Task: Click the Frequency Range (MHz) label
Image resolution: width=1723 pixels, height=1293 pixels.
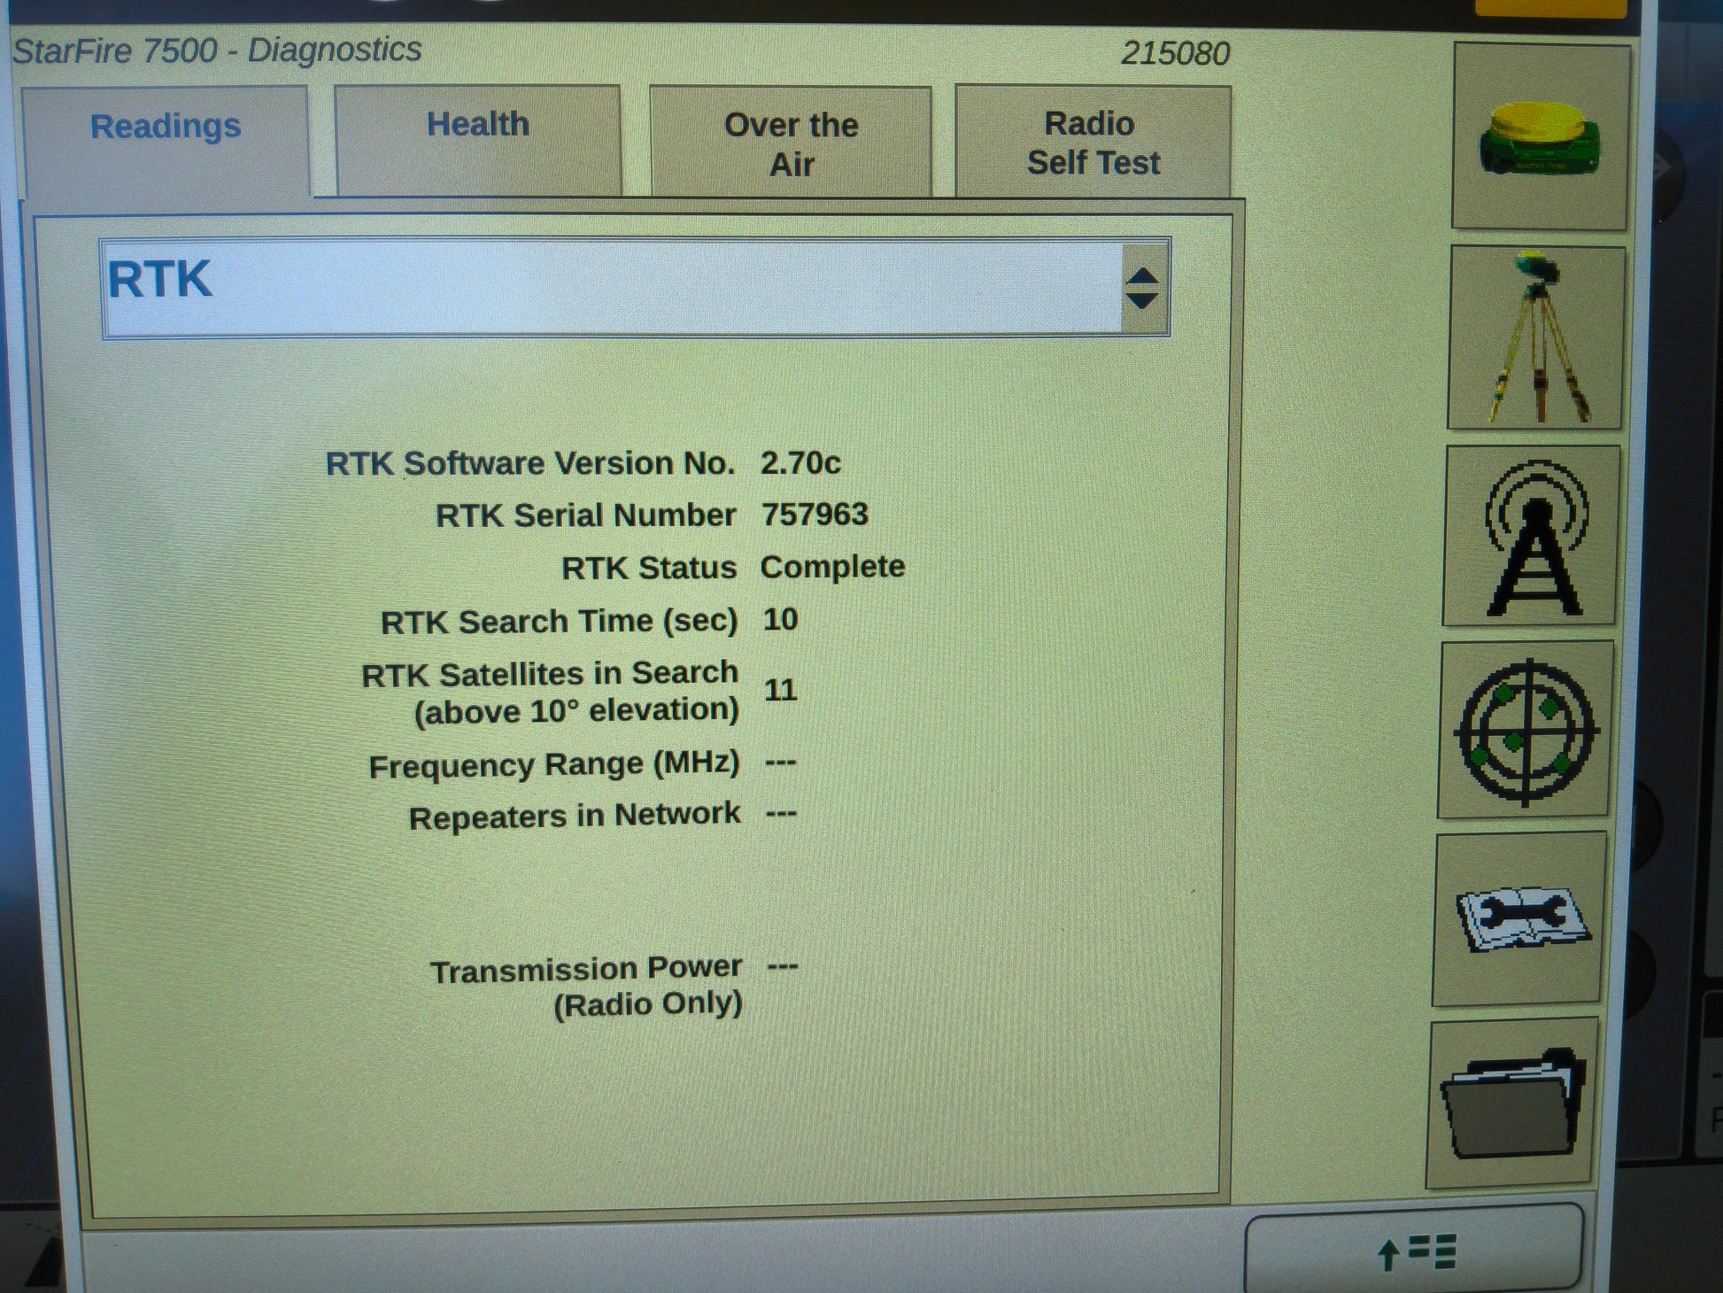Action: click(x=553, y=764)
